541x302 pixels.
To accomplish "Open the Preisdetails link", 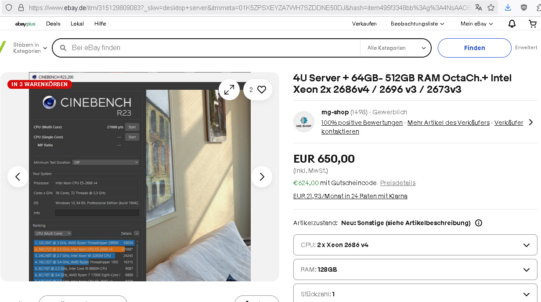I will coord(397,183).
